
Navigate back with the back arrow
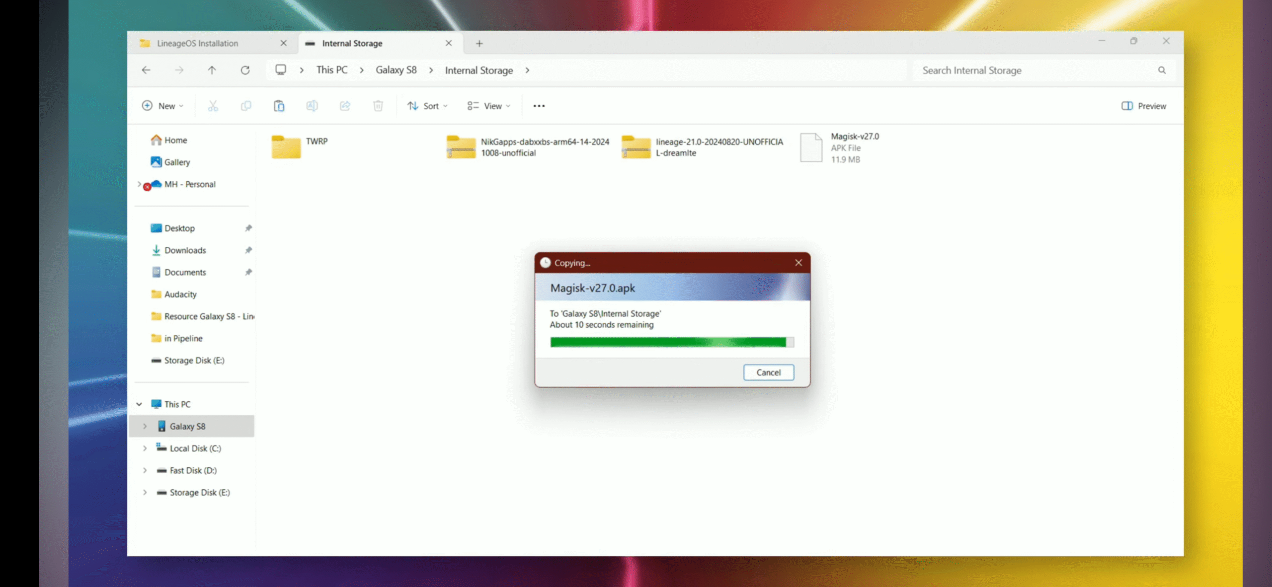(x=146, y=71)
